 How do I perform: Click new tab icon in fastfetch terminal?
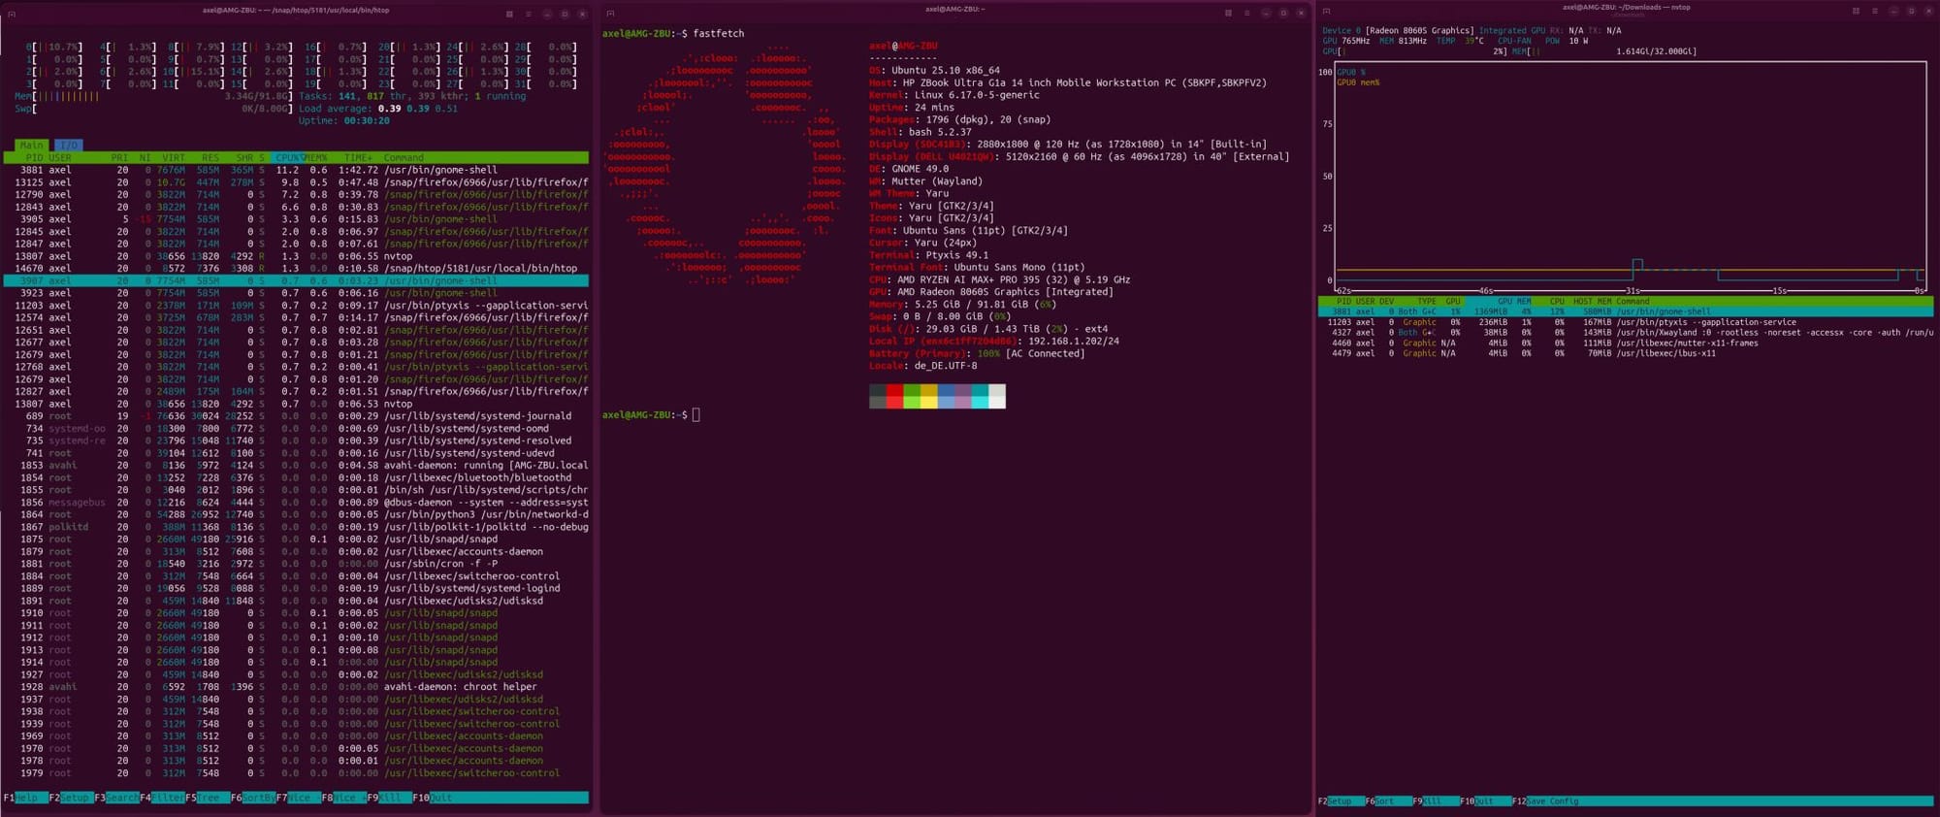[610, 13]
